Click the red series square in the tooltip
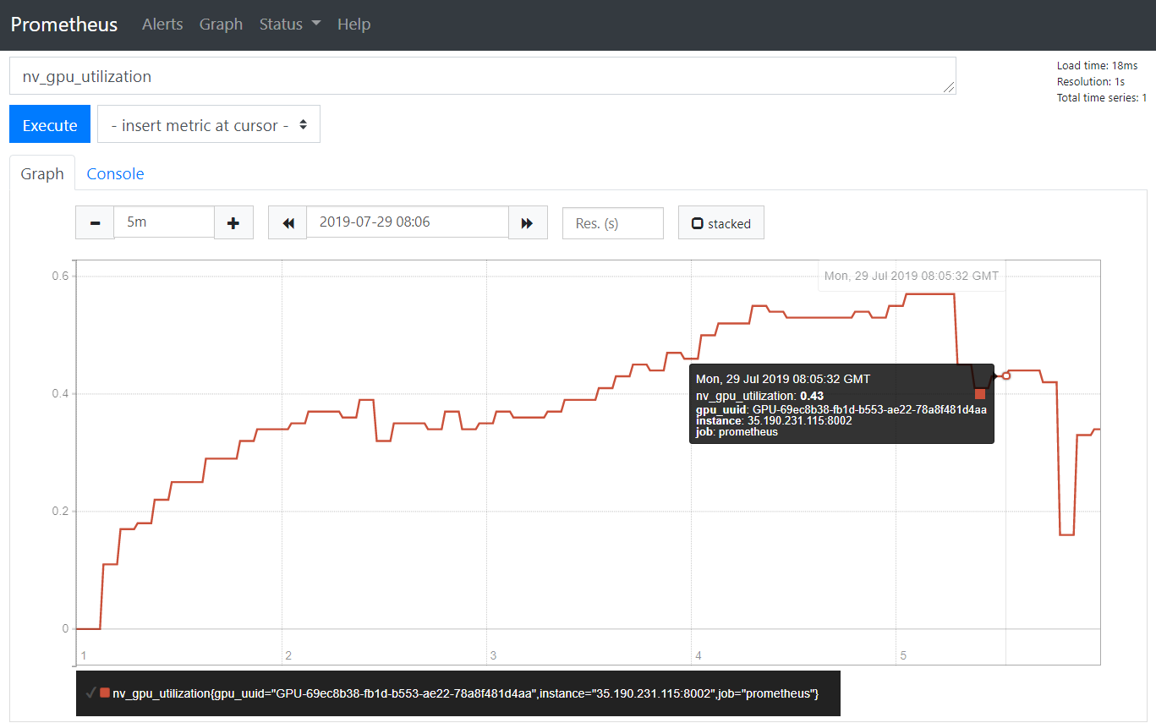This screenshot has height=723, width=1156. (980, 394)
